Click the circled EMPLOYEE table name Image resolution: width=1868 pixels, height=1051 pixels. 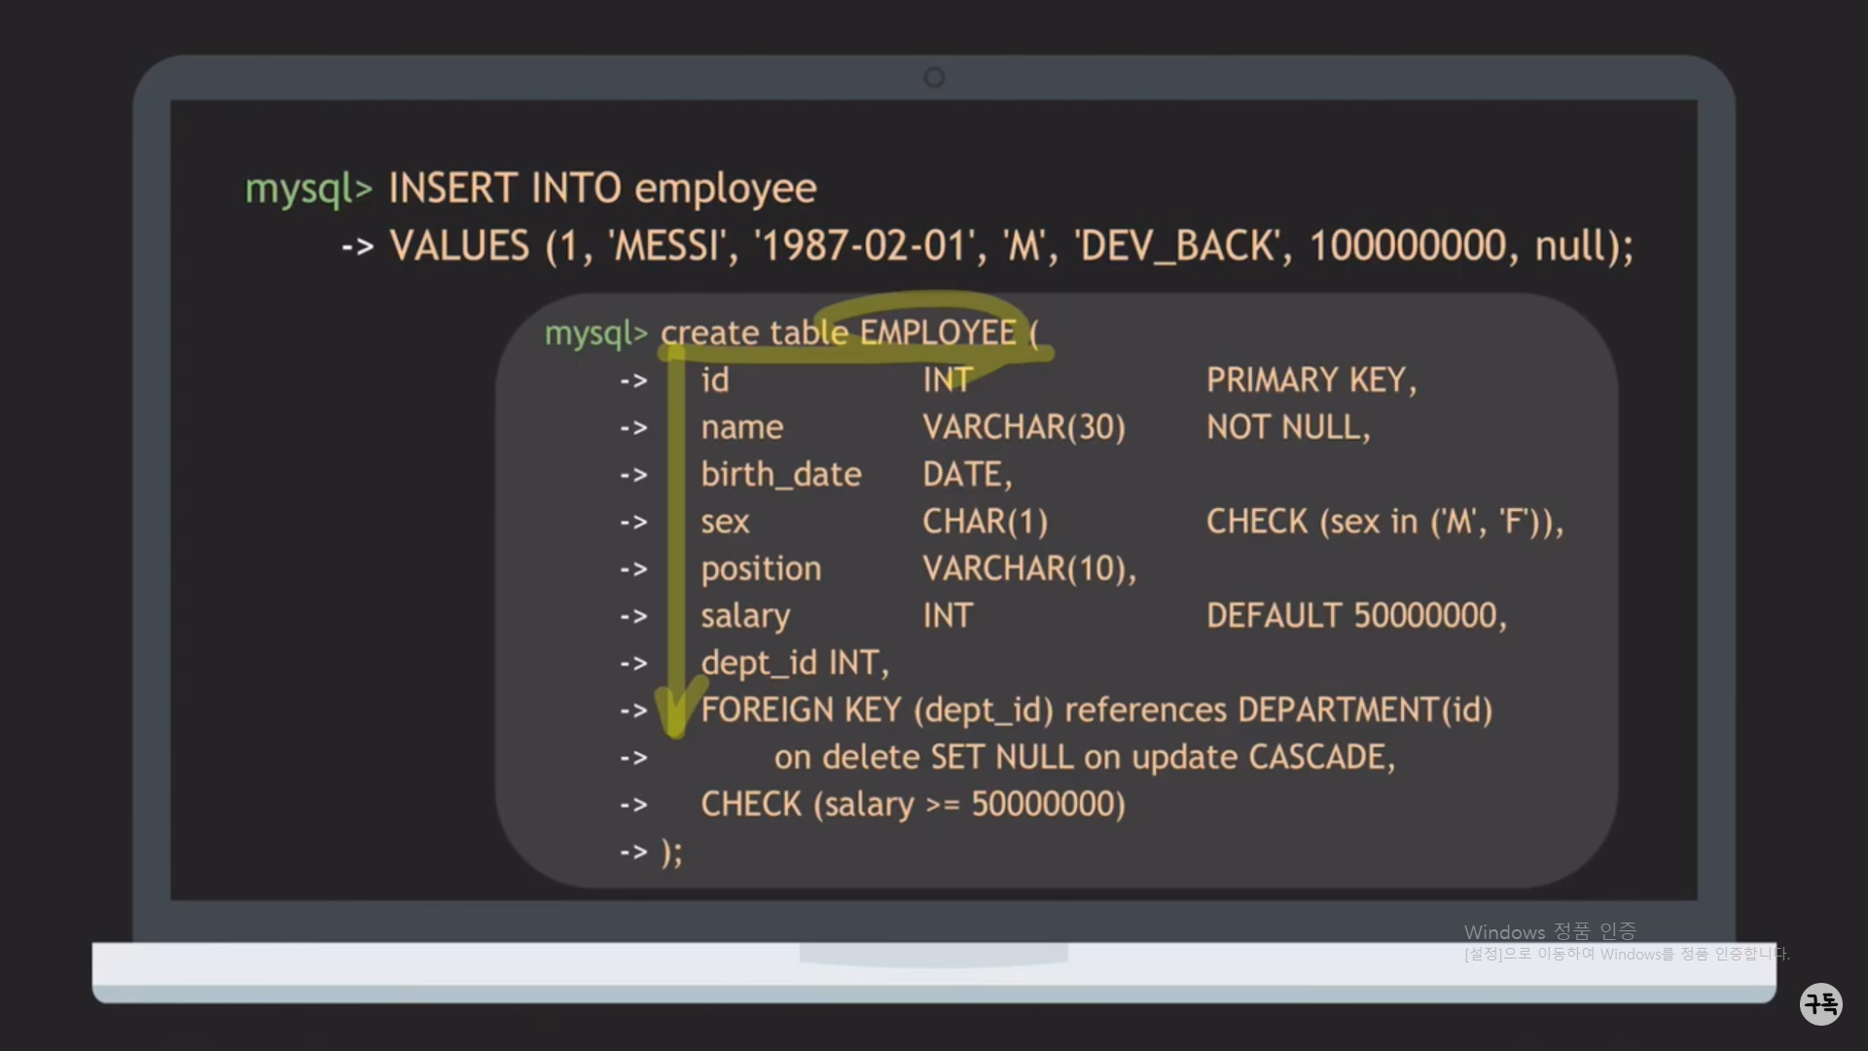point(937,333)
